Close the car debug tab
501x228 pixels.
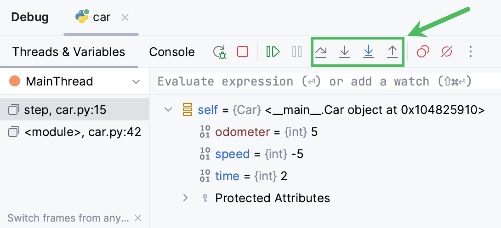pos(125,18)
